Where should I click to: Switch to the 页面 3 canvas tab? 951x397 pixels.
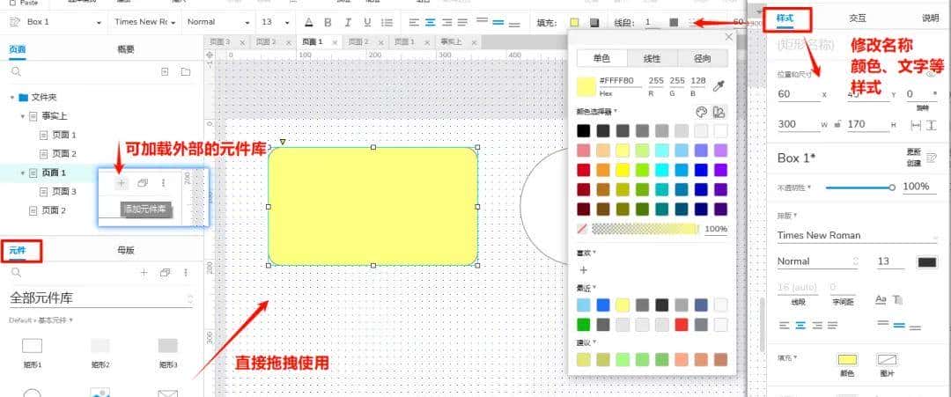click(x=219, y=42)
